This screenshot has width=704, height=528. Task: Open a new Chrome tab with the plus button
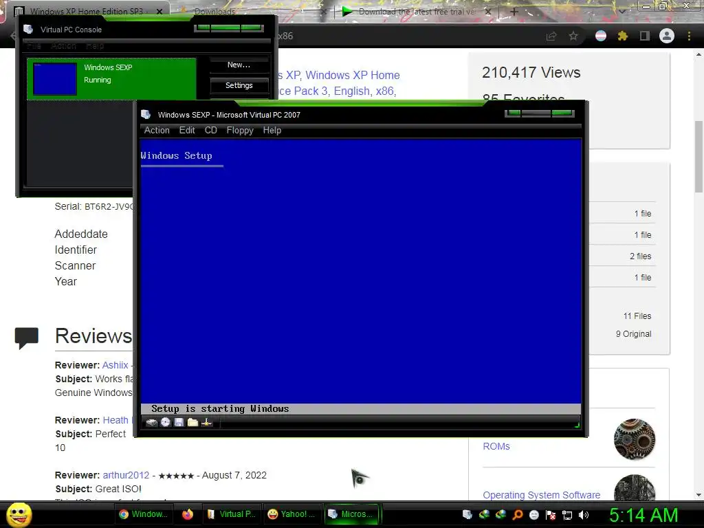coord(514,12)
